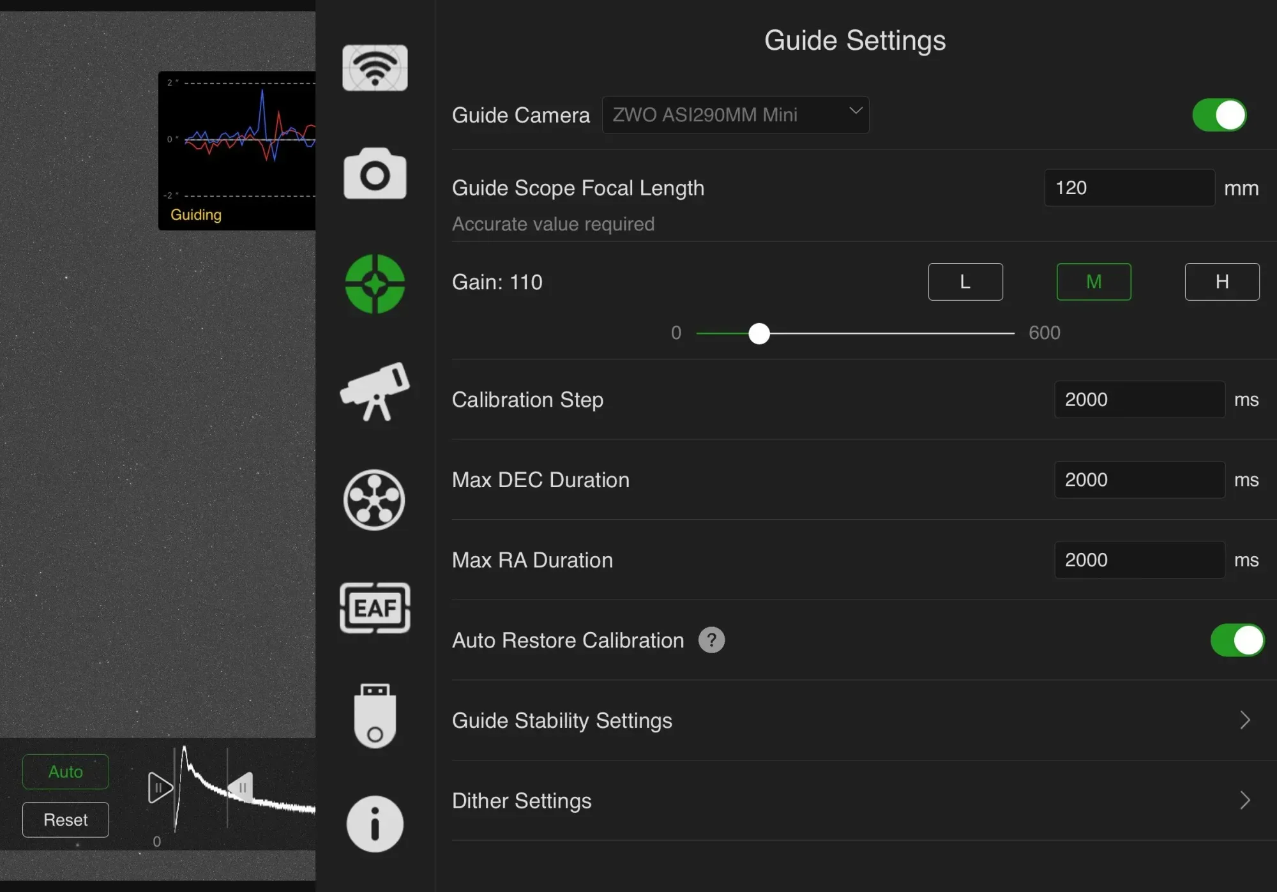1277x892 pixels.
Task: Click the Gain slider handle
Action: (759, 333)
